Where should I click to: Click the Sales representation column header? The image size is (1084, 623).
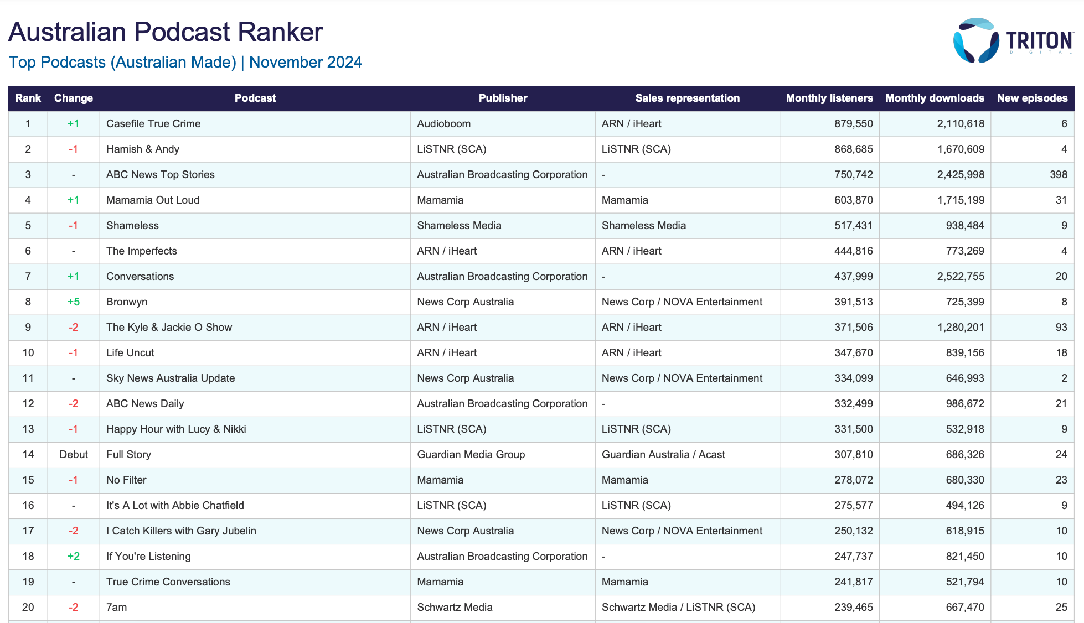[x=688, y=98]
